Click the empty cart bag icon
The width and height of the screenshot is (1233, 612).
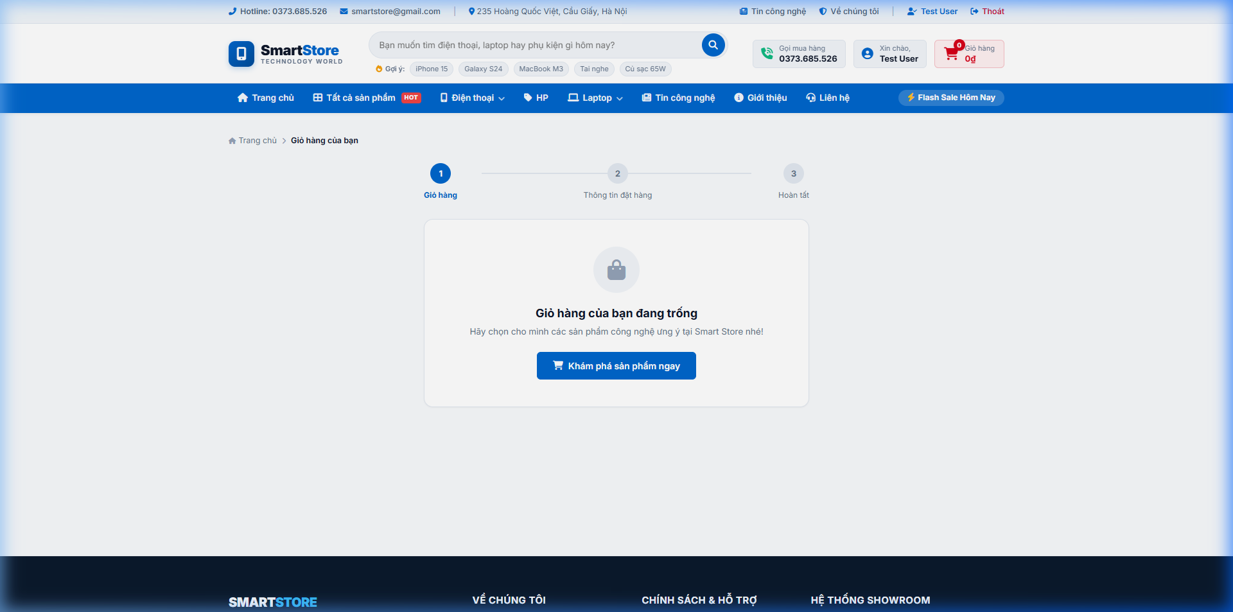coord(616,270)
